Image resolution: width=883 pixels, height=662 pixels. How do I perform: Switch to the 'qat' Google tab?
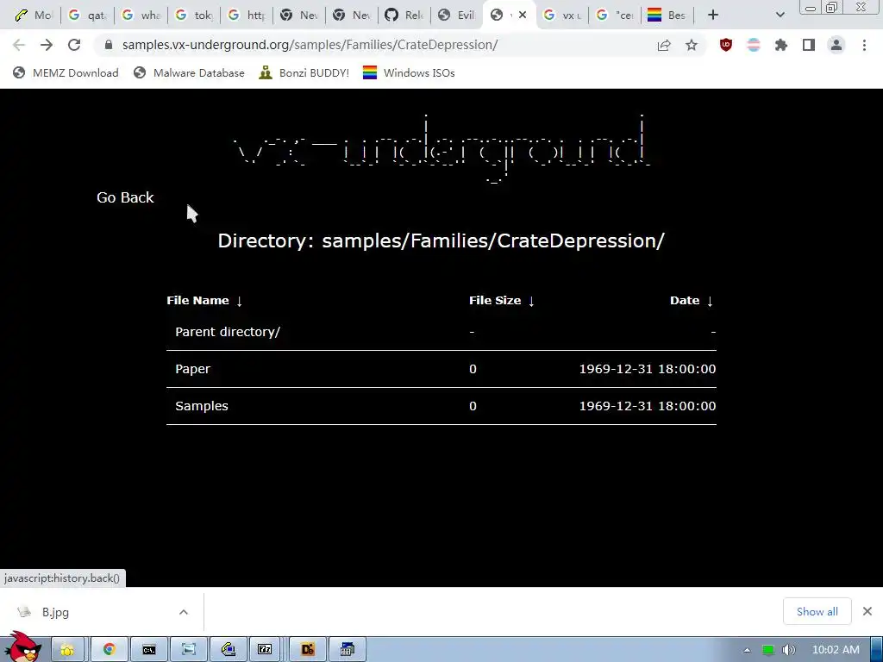click(87, 16)
